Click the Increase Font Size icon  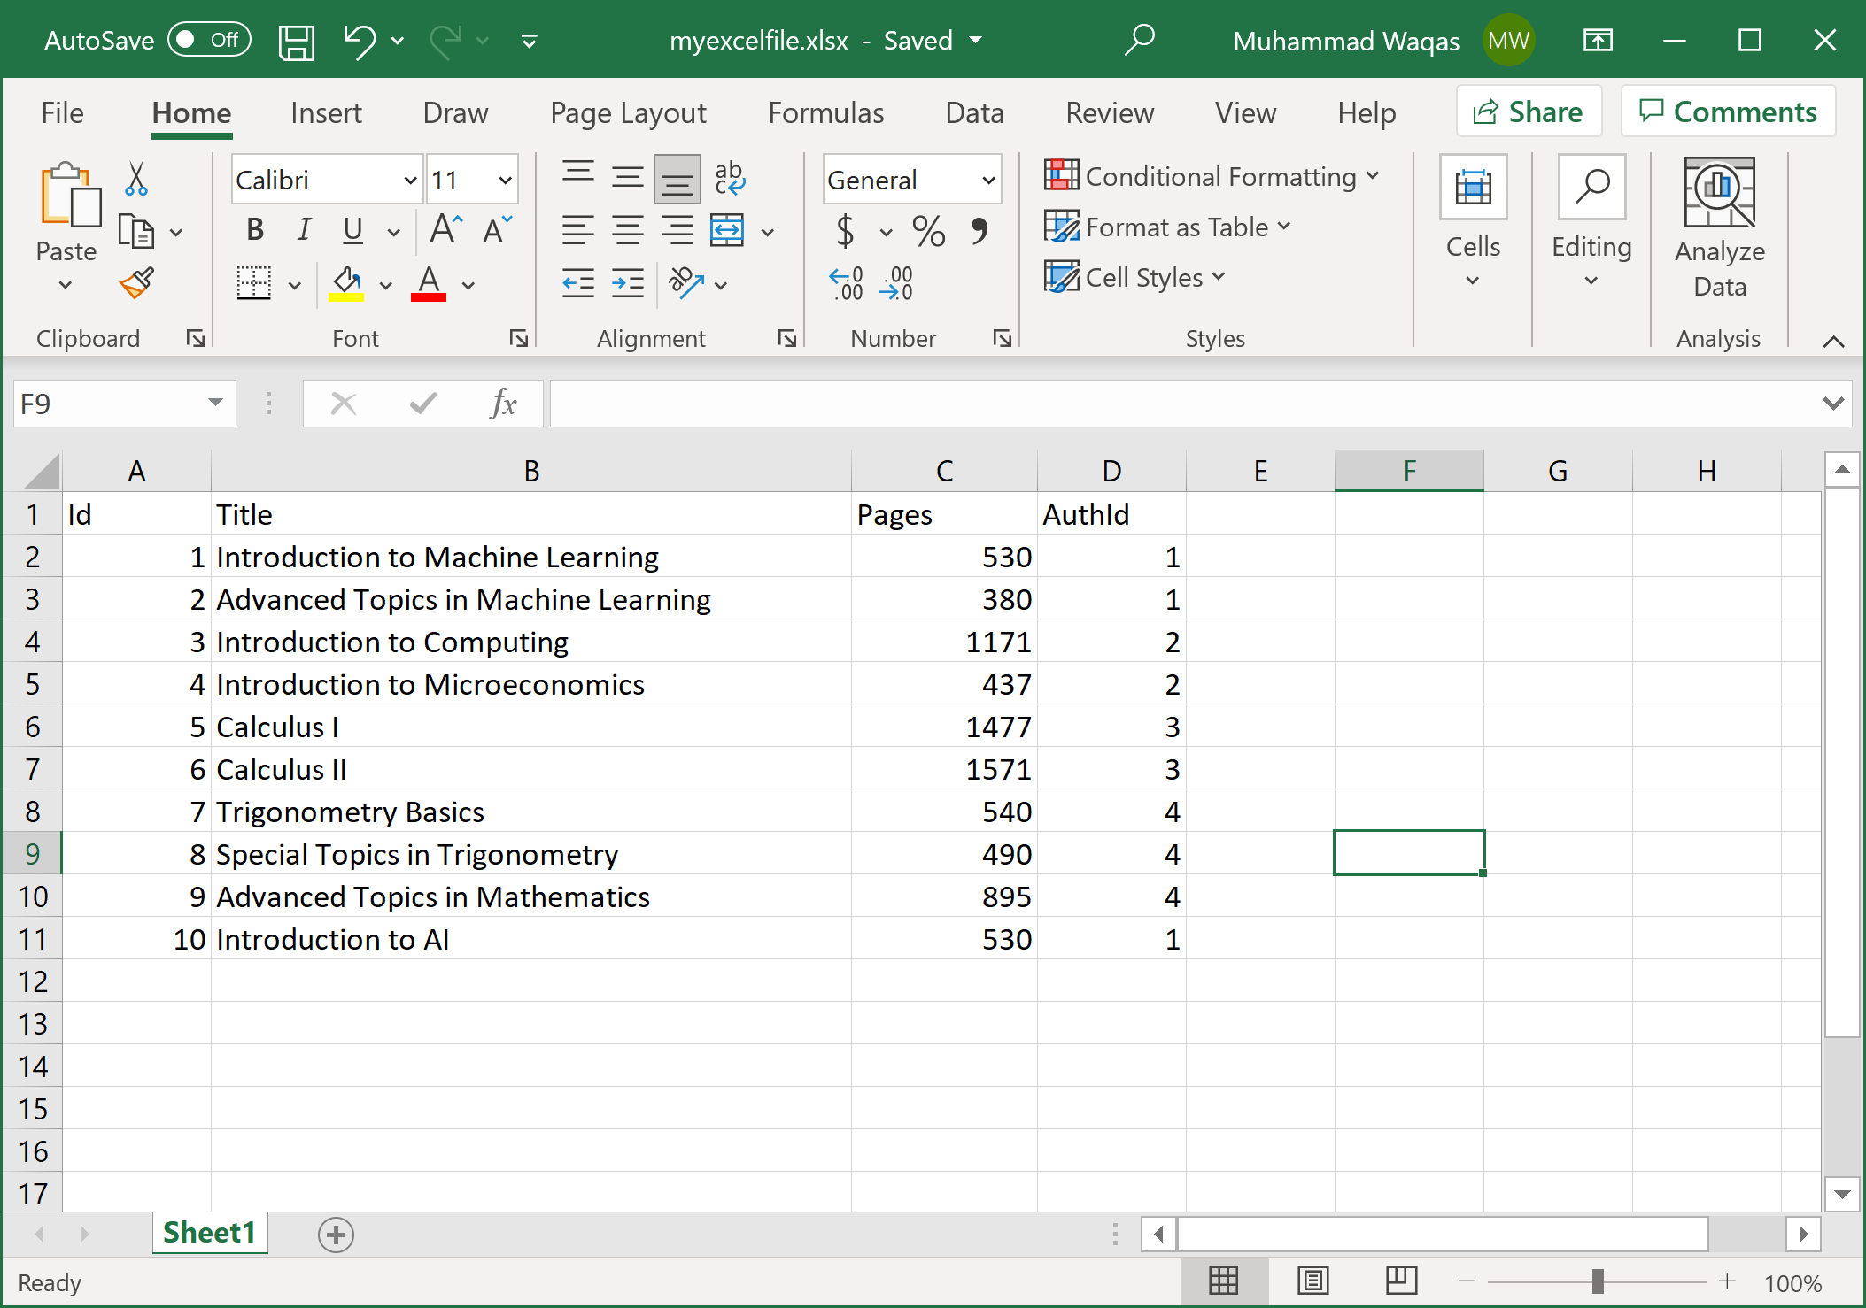tap(445, 229)
